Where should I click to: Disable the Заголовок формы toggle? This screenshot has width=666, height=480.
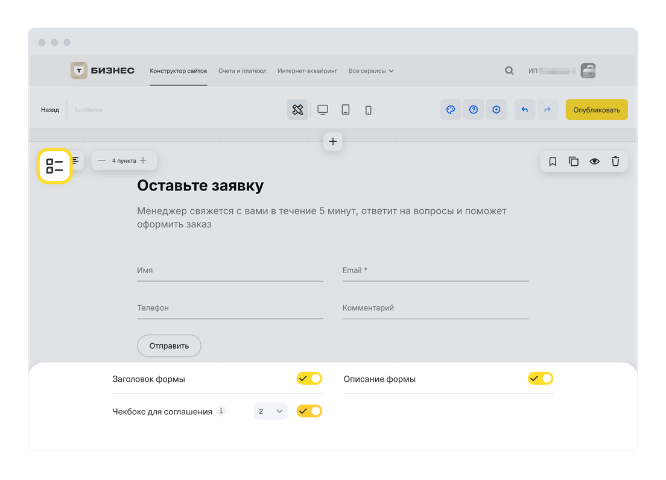click(x=309, y=379)
